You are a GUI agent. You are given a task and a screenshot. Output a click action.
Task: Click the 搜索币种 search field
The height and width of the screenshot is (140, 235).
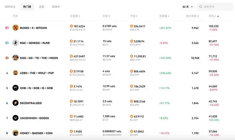217,7
